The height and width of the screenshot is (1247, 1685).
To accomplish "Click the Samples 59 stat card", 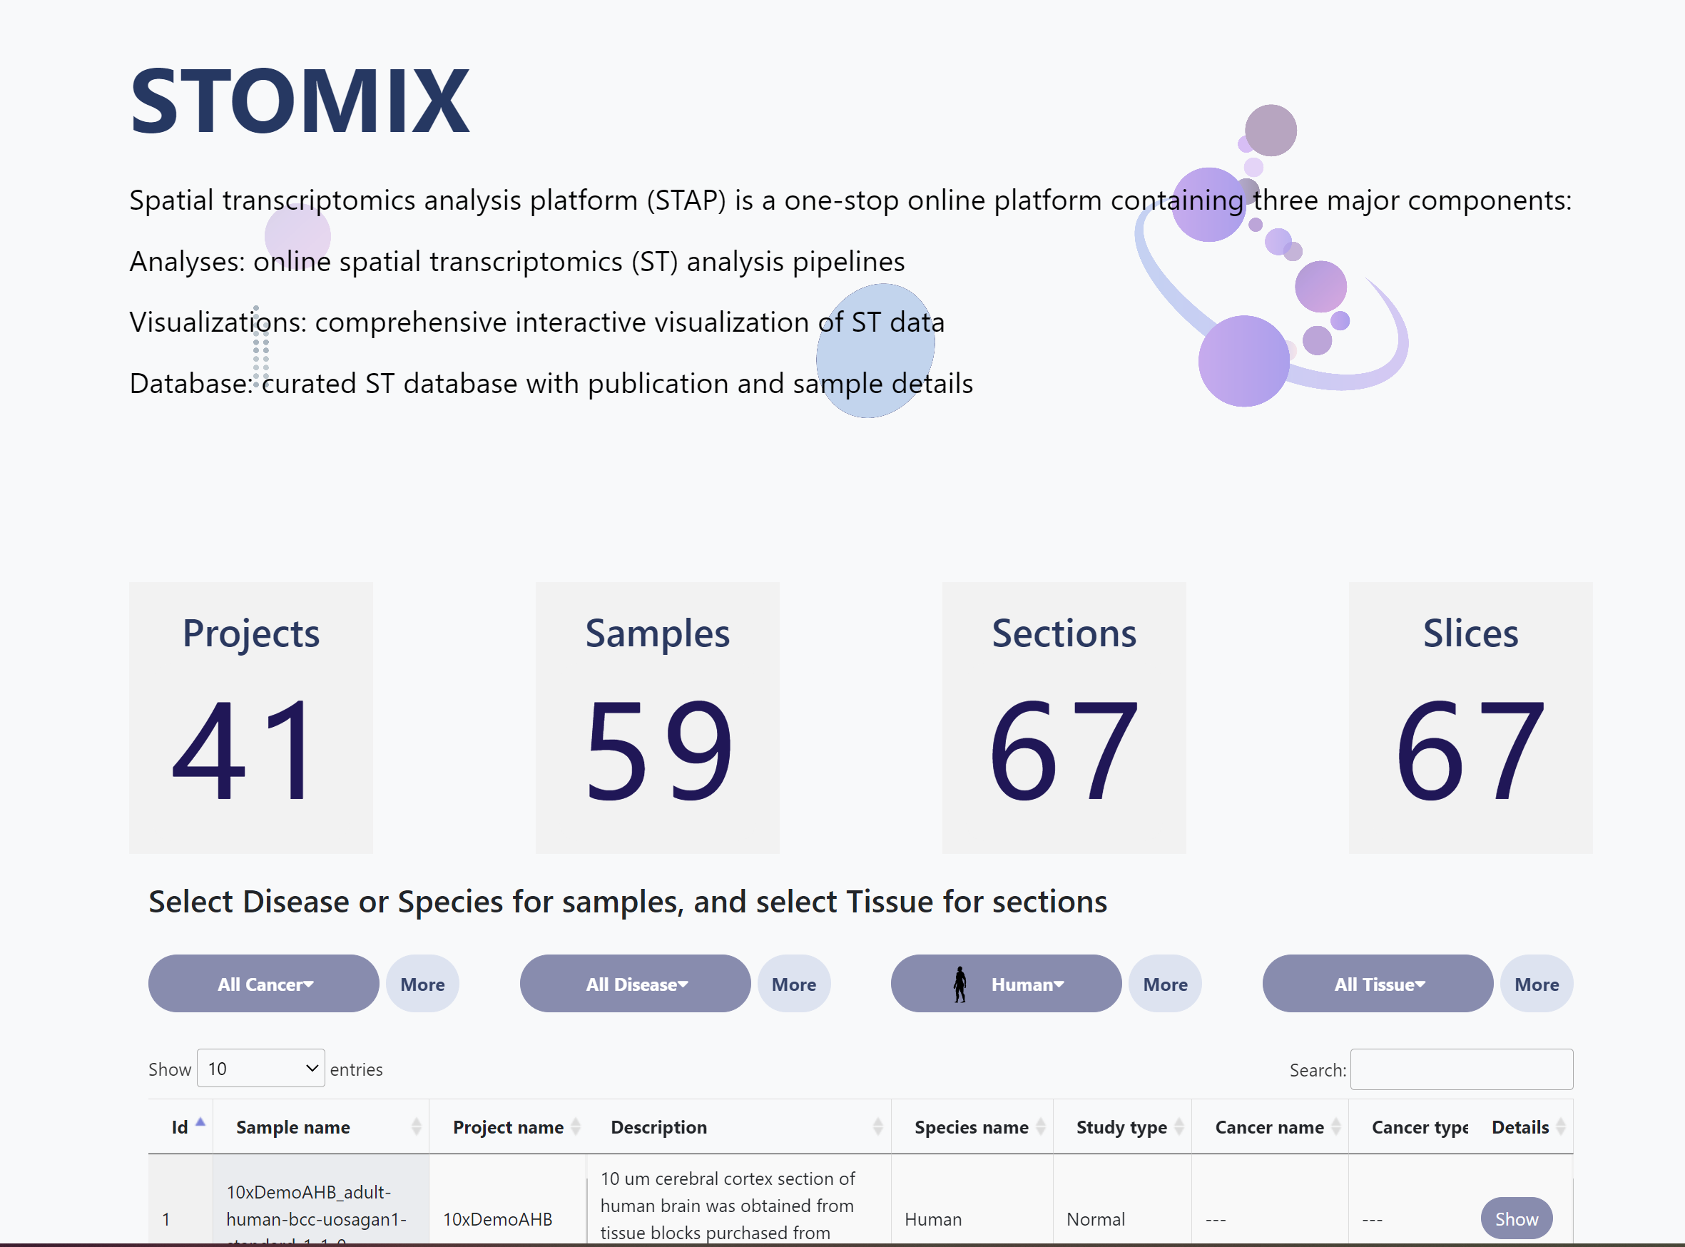I will (658, 718).
